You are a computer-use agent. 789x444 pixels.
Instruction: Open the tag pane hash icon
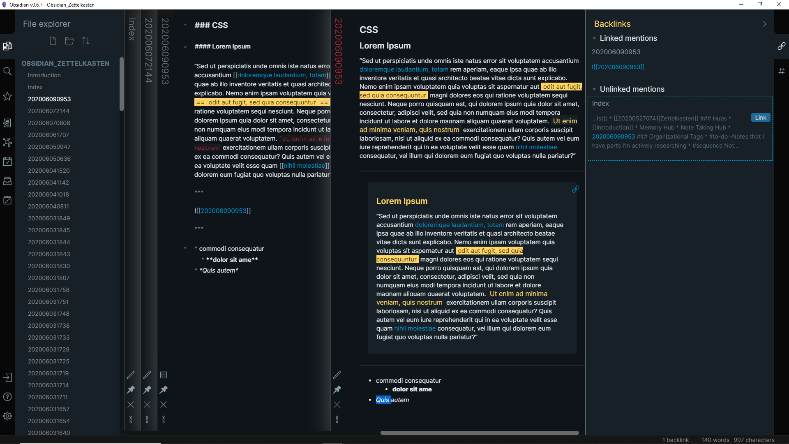(x=781, y=71)
